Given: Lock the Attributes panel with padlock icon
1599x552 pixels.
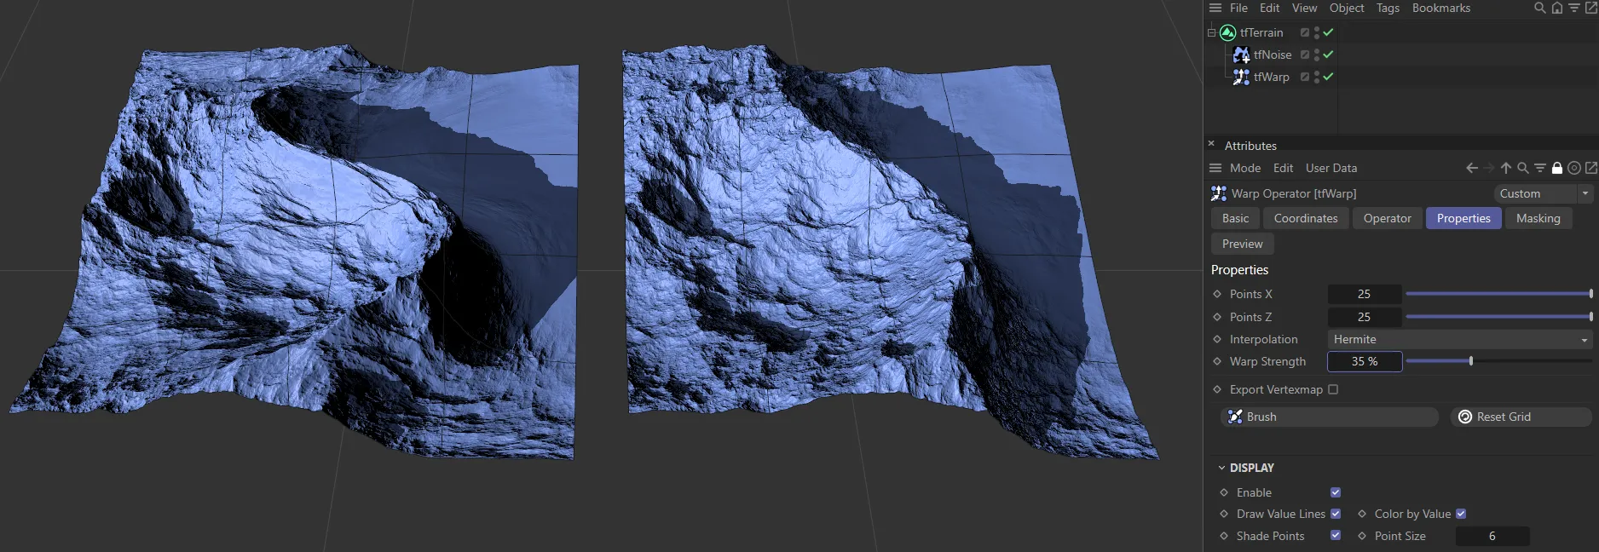Looking at the screenshot, I should coord(1557,168).
